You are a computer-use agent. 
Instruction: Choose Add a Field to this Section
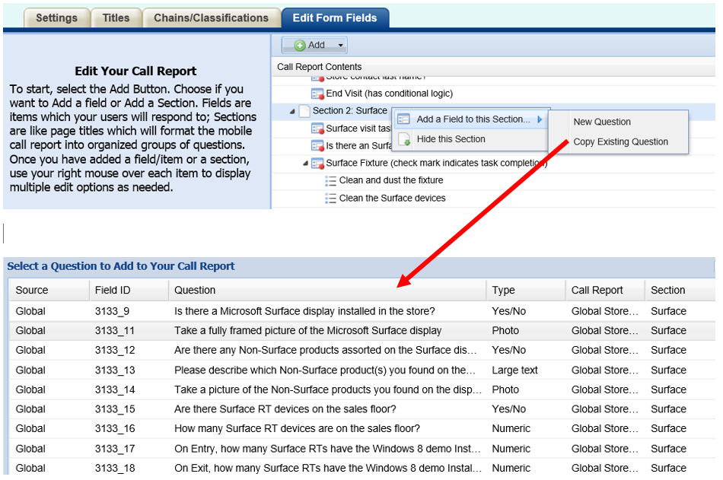point(473,119)
